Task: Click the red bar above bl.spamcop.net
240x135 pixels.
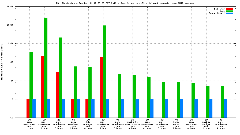Action: tap(87, 108)
